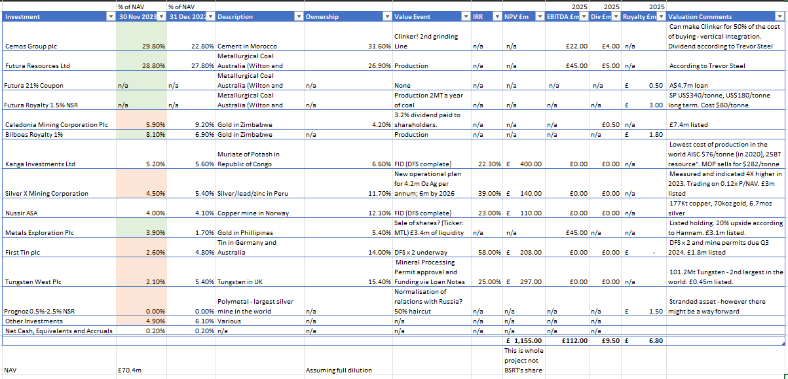Select Caledonia Mining Corporation Plc cell
This screenshot has height=379, width=788.
click(59, 120)
